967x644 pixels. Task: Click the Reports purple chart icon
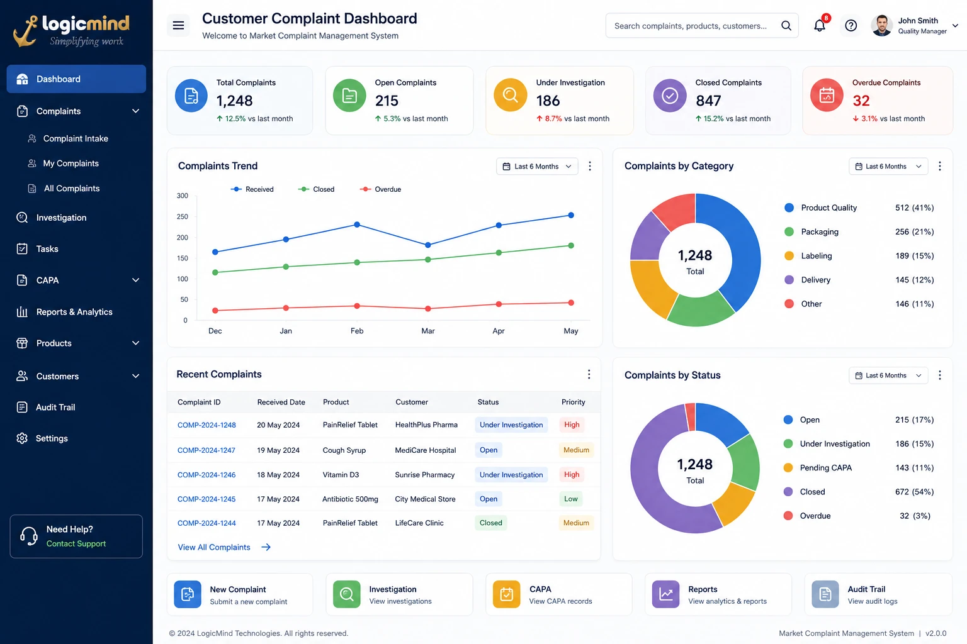pyautogui.click(x=665, y=594)
